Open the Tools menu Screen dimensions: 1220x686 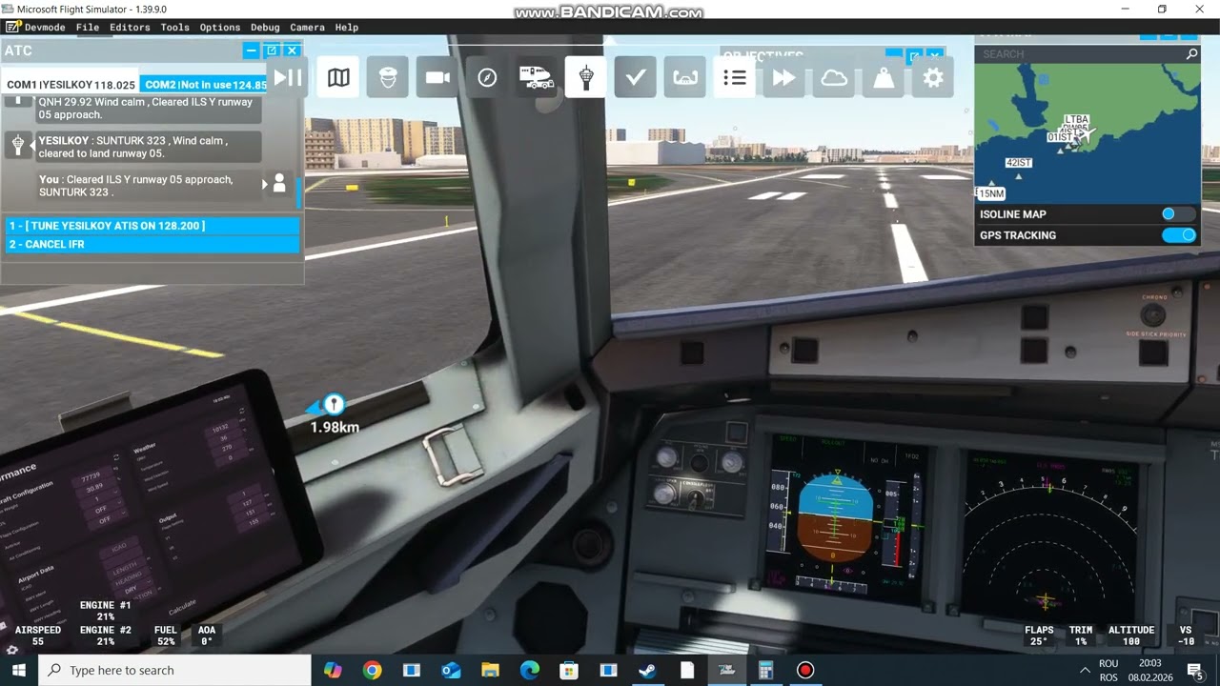(x=174, y=28)
